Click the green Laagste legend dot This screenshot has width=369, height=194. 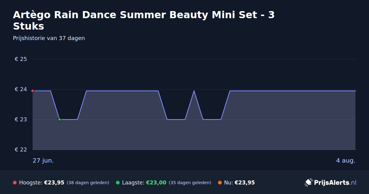118,183
